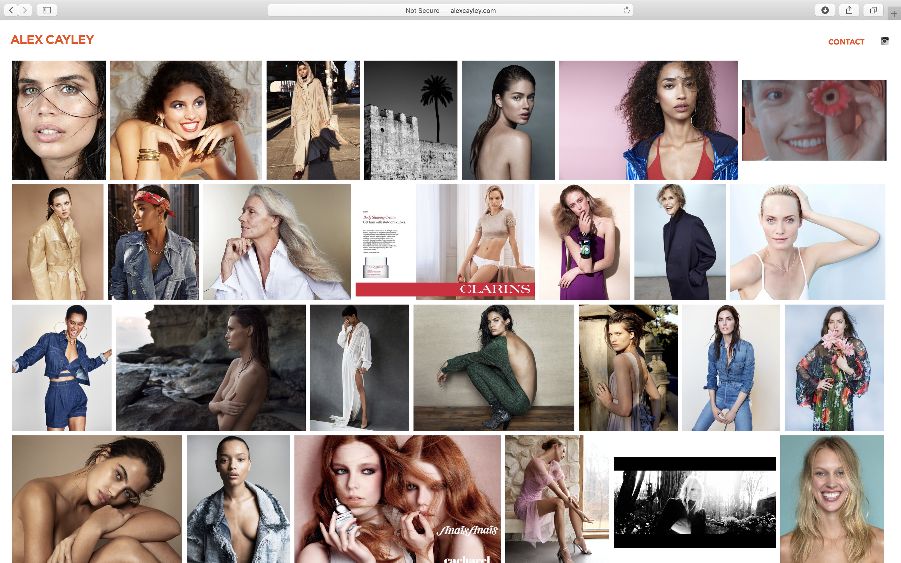
Task: Click the ALEX CAYLEY logo
Action: pyautogui.click(x=53, y=39)
